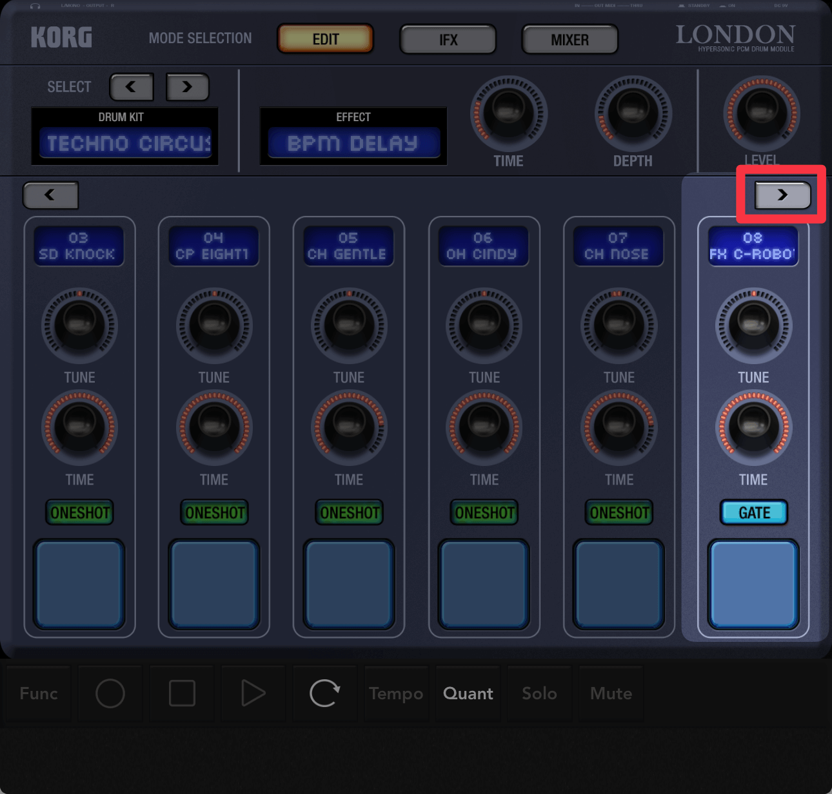832x794 pixels.
Task: Open the Techno Circus drum kit display
Action: tap(125, 143)
